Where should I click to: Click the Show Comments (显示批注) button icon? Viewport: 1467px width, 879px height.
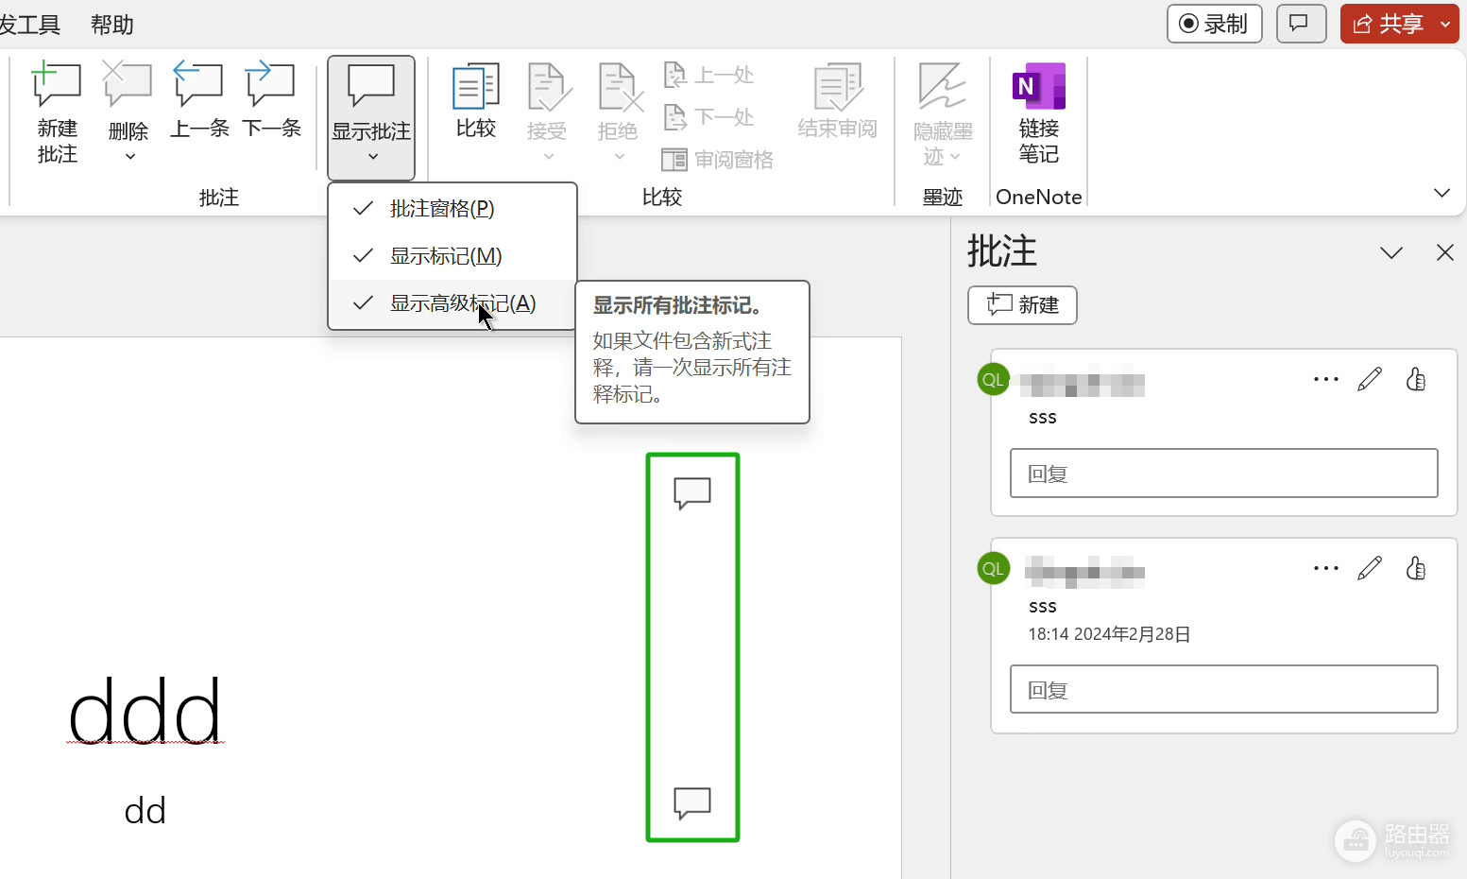click(x=371, y=85)
